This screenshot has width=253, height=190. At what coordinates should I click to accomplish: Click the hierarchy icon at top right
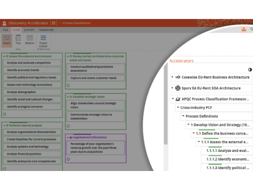pos(244,29)
